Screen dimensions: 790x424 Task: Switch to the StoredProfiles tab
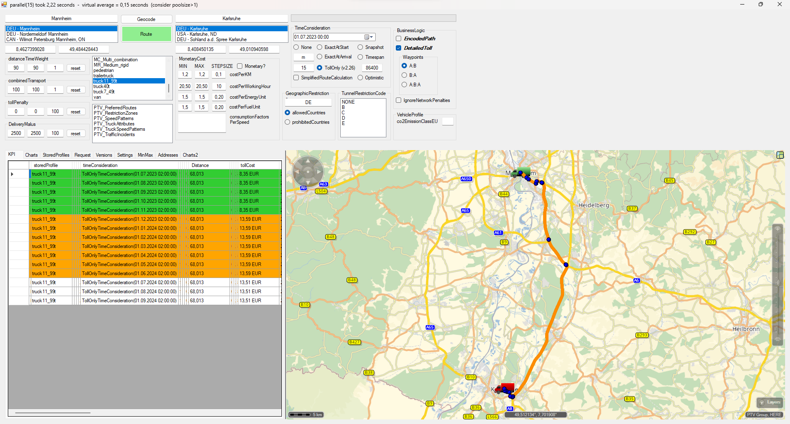tap(56, 155)
